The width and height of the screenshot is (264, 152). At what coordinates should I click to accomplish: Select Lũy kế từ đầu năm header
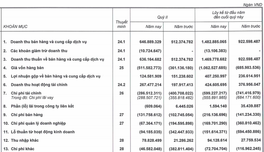tap(229, 15)
